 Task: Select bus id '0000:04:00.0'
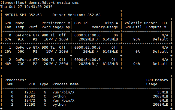(x=87, y=60)
